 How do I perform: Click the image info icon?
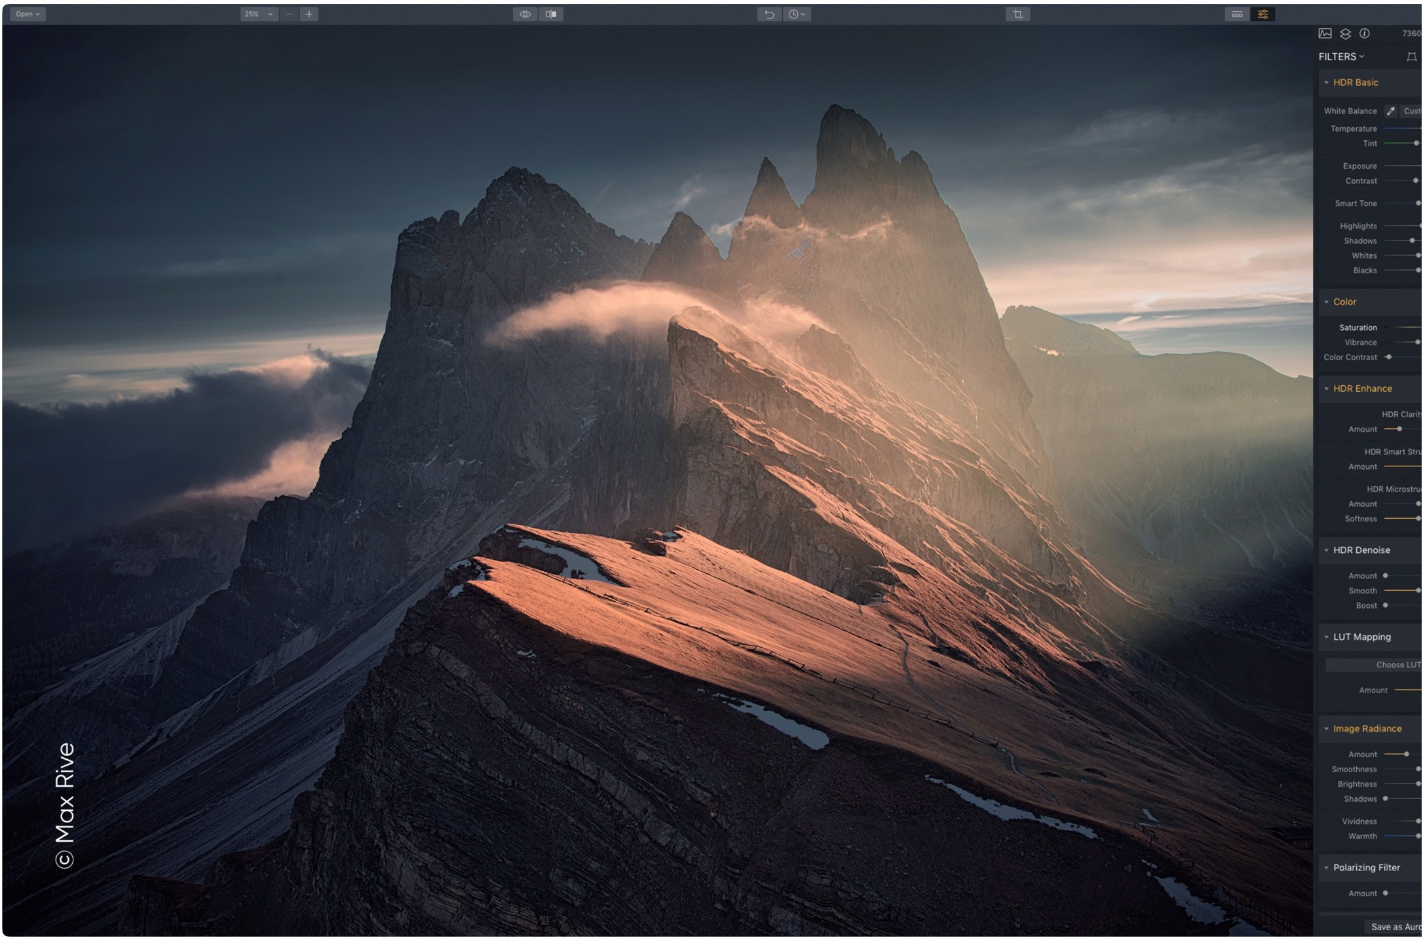(1365, 33)
